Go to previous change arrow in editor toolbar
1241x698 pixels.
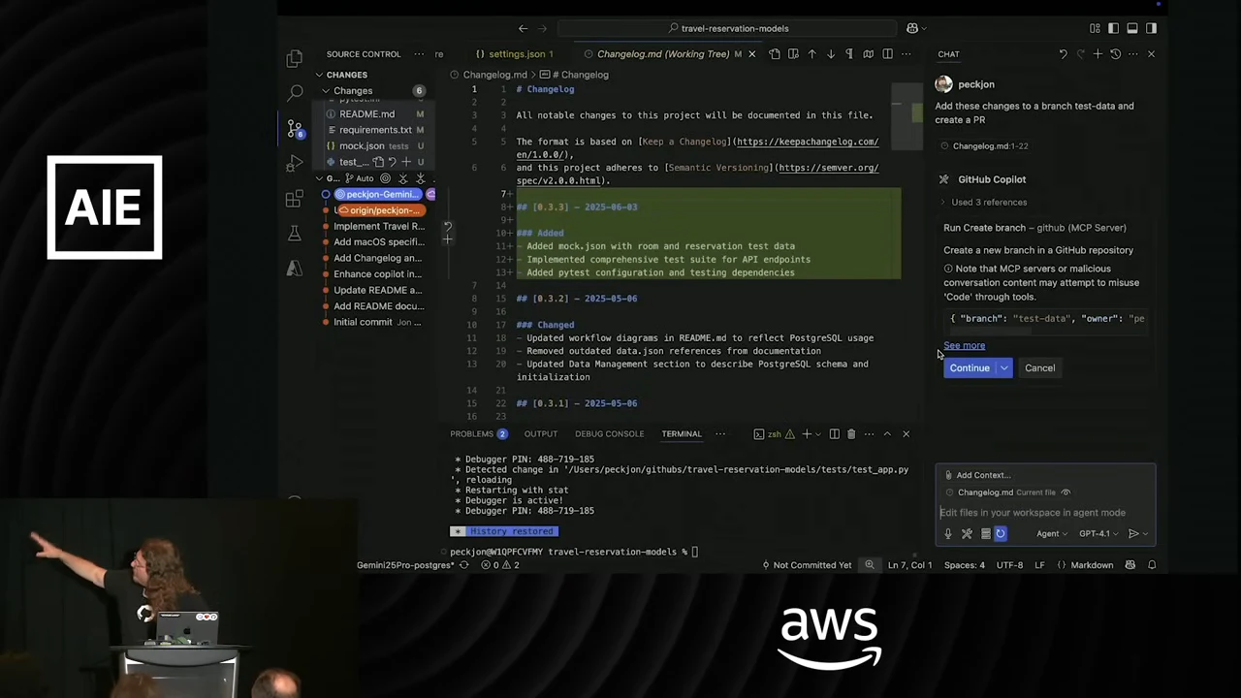click(811, 54)
